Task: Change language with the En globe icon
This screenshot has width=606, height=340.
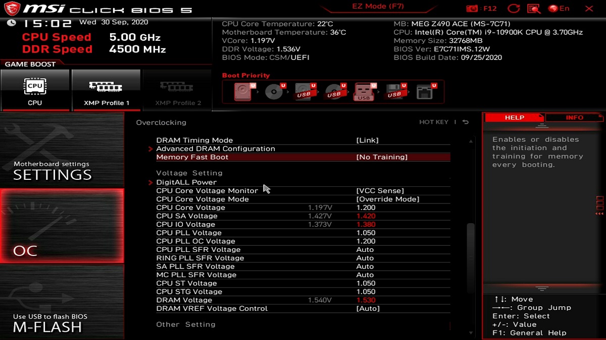Action: [559, 9]
